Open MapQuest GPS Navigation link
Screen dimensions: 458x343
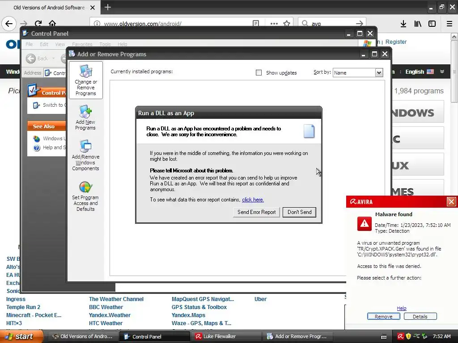203,299
